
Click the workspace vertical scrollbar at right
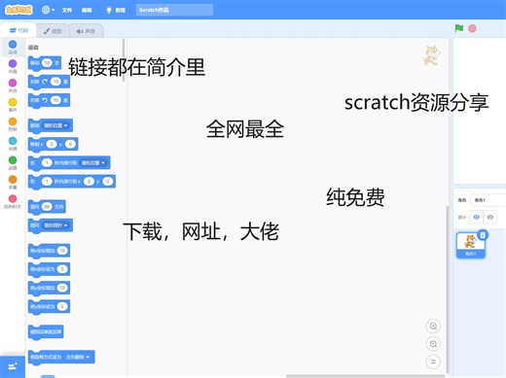coord(448,290)
